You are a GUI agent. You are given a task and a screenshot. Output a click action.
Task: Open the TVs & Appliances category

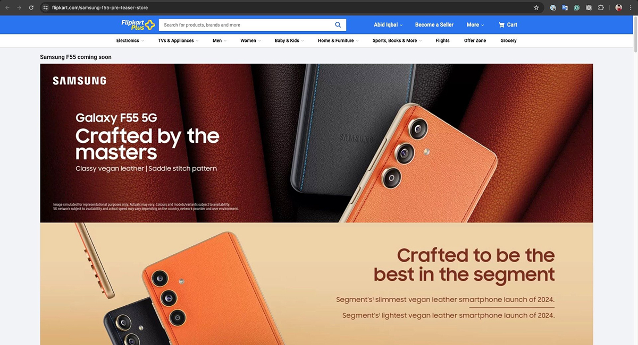click(178, 41)
